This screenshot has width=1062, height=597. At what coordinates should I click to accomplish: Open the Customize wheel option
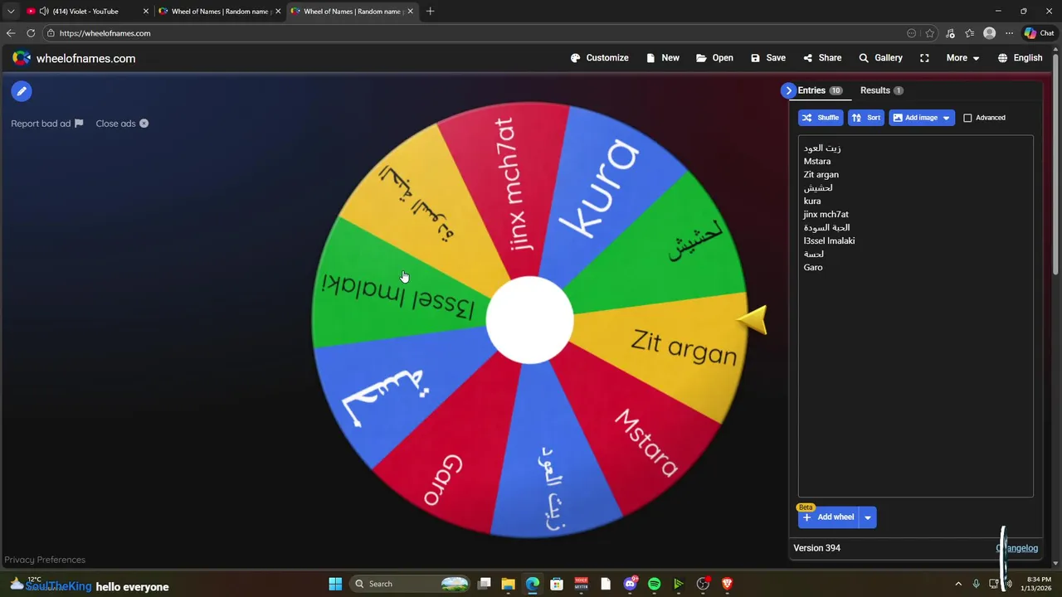click(x=599, y=58)
